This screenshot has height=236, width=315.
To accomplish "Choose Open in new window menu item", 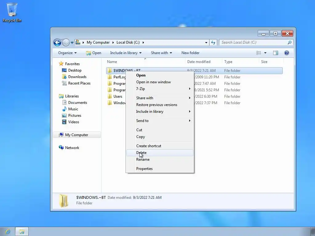I will click(x=160, y=82).
